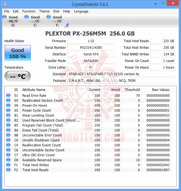The height and width of the screenshot is (191, 181).
Task: Select the Total Host Writes raw value 00000000204C
Action: 158,165
